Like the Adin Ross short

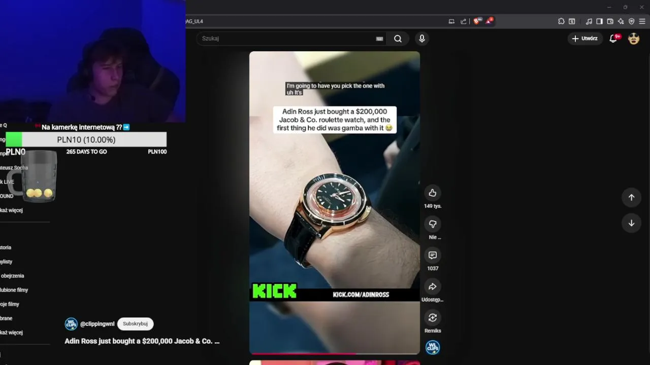point(432,193)
